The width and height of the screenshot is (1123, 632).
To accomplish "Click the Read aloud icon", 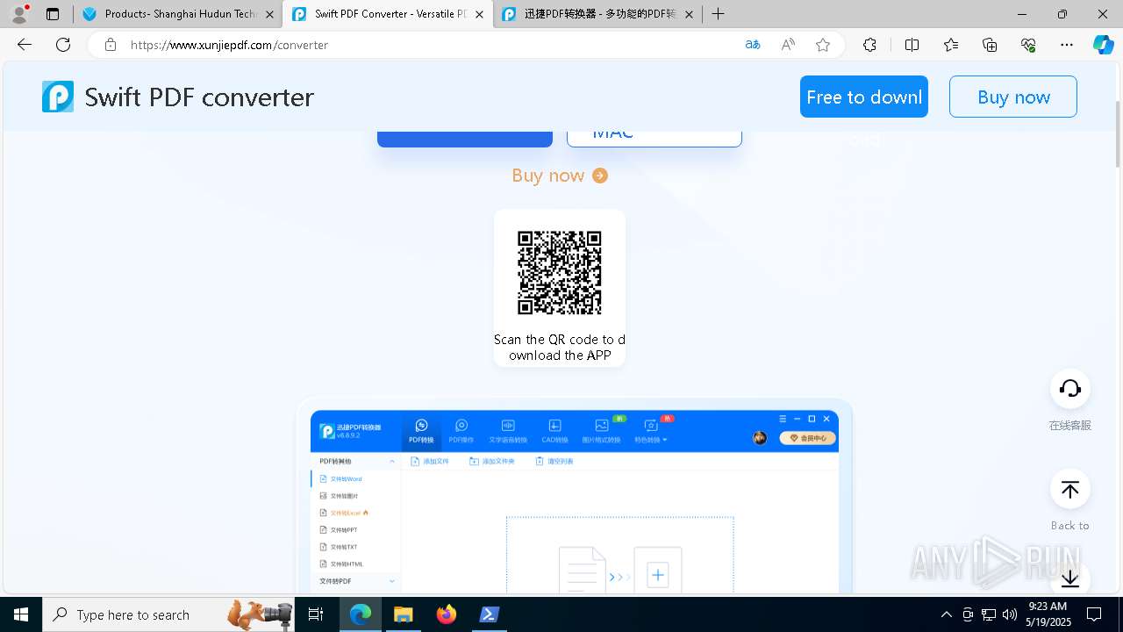I will [x=788, y=45].
